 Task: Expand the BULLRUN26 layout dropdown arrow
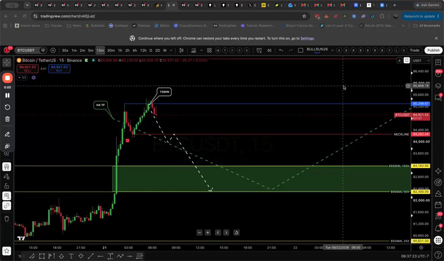(x=332, y=50)
